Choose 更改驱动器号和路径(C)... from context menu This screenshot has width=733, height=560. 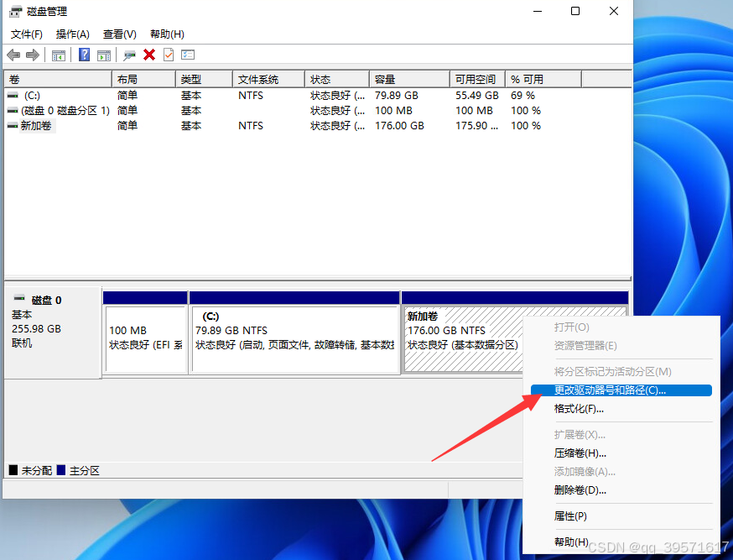tap(621, 390)
